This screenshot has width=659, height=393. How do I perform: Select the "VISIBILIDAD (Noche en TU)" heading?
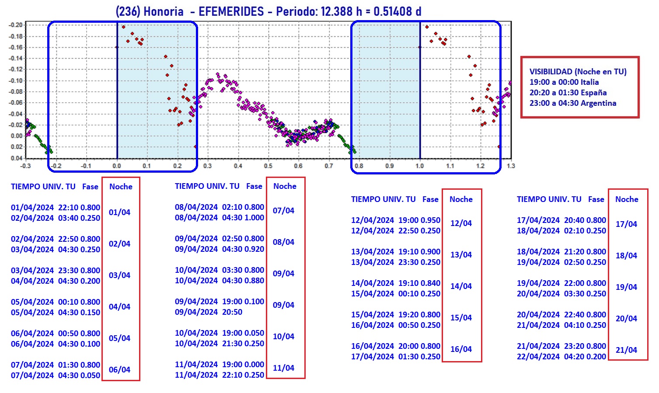click(x=578, y=72)
